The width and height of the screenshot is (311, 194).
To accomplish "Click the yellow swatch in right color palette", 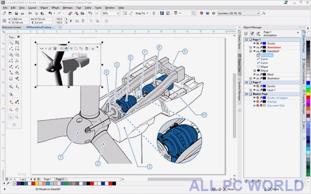I will click(x=308, y=93).
